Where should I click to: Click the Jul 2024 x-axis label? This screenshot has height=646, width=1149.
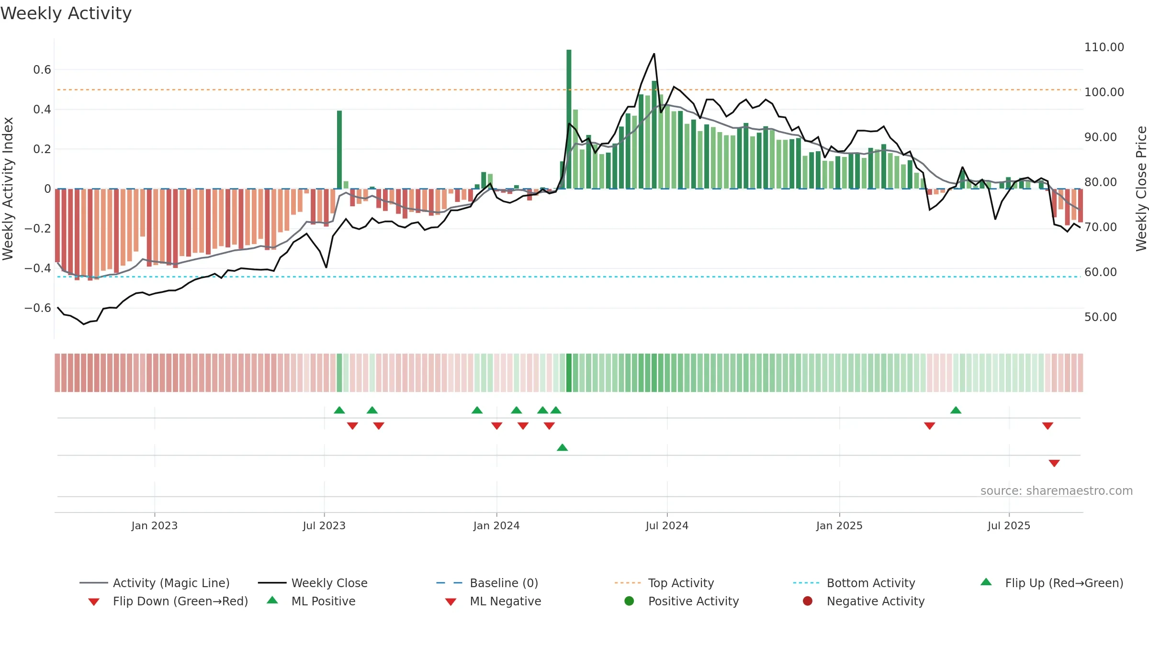click(667, 525)
